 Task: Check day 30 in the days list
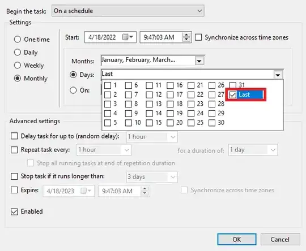pyautogui.click(x=212, y=123)
